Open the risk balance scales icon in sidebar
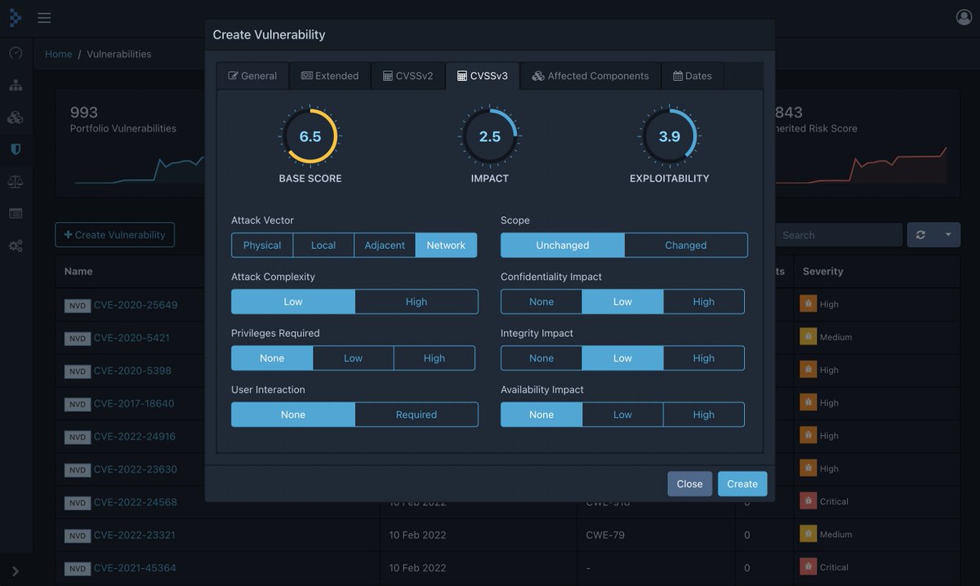The height and width of the screenshot is (586, 980). pyautogui.click(x=16, y=180)
